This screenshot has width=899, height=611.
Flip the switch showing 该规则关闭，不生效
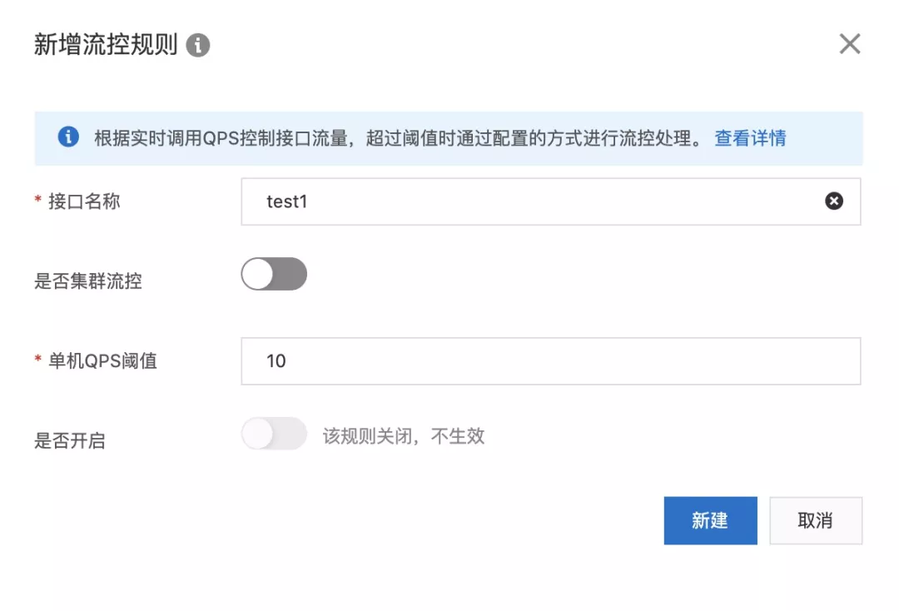pos(275,433)
